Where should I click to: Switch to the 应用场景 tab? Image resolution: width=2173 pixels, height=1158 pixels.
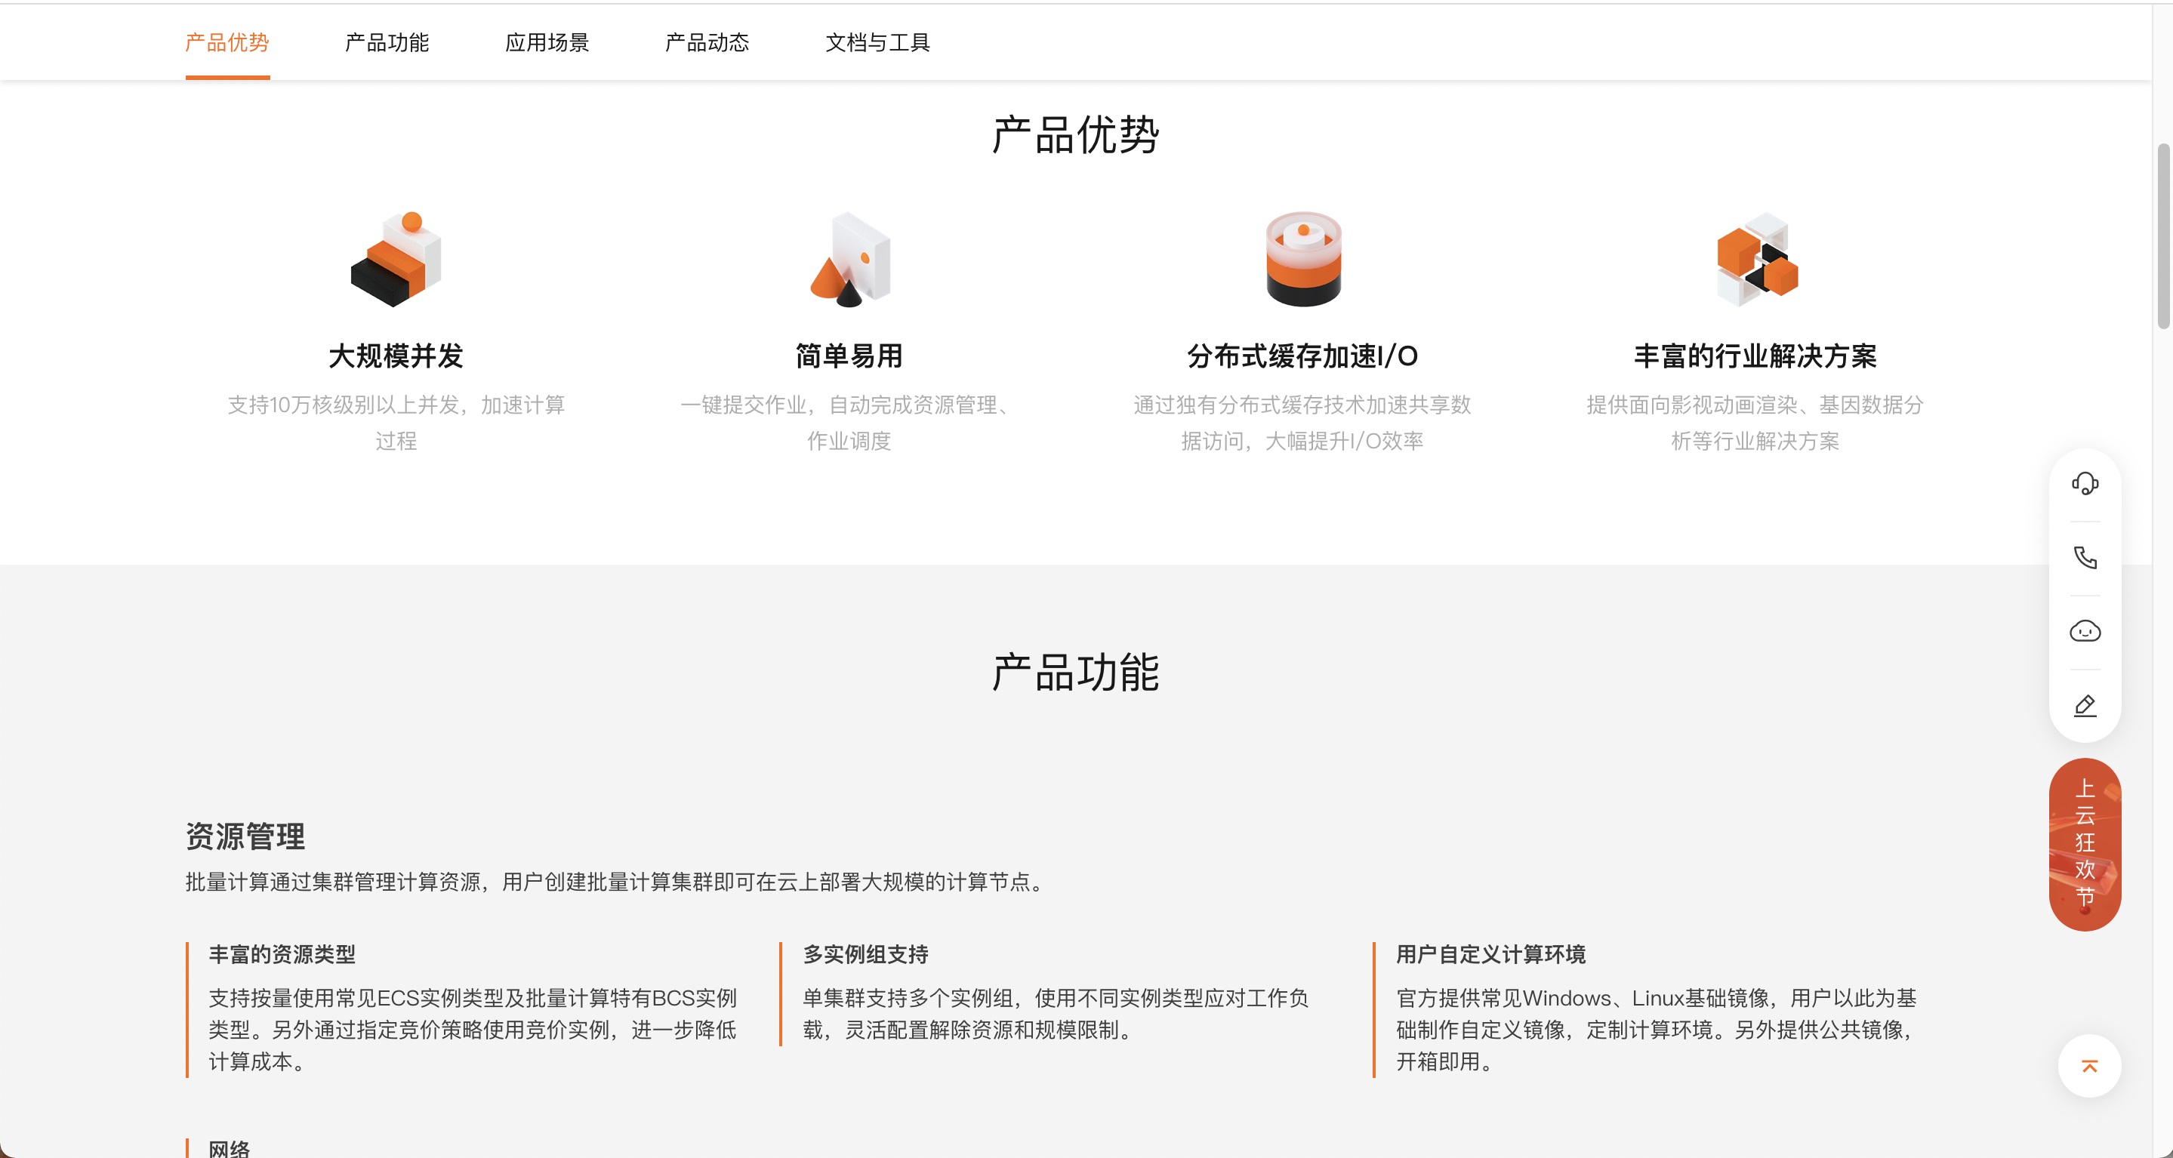pyautogui.click(x=547, y=42)
